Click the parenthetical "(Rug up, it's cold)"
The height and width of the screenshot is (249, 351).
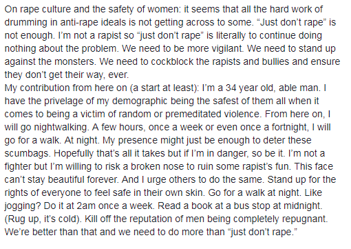43,219
